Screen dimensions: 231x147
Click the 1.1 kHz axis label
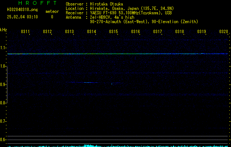[3, 48]
